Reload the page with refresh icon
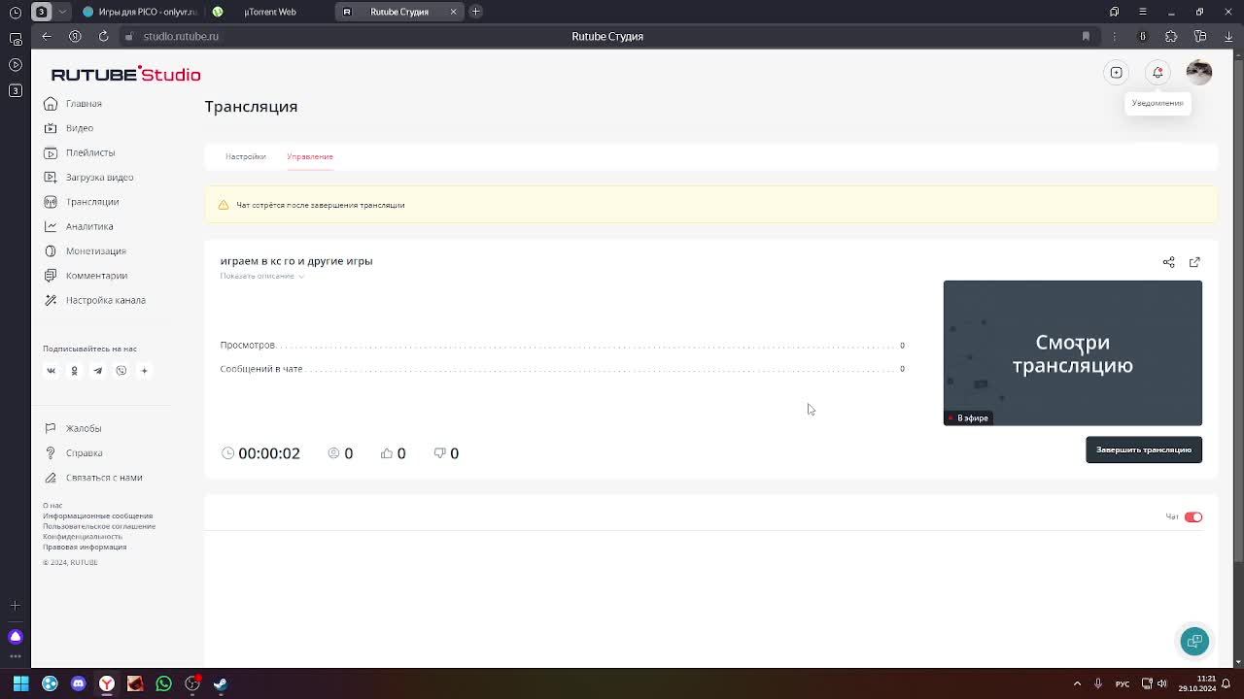Screen dimensions: 1244x699 pos(103,36)
